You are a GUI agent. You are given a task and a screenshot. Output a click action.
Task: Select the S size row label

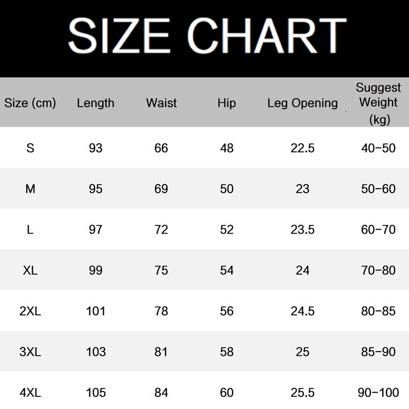[x=30, y=148]
